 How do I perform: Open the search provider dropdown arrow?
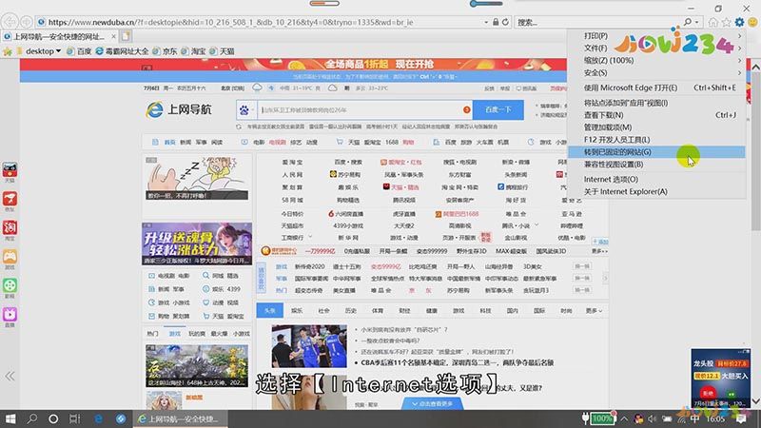click(x=697, y=22)
